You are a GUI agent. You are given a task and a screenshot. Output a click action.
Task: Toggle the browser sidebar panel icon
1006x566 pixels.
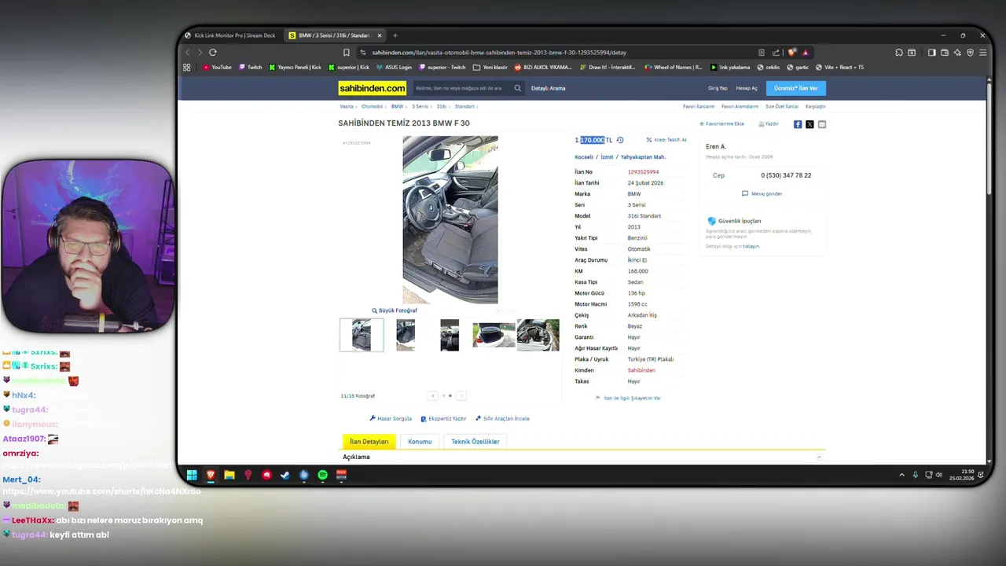click(x=931, y=53)
